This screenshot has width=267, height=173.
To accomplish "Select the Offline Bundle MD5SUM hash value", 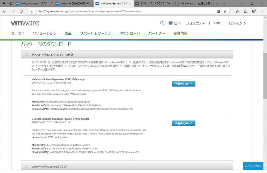I will (x=68, y=145).
